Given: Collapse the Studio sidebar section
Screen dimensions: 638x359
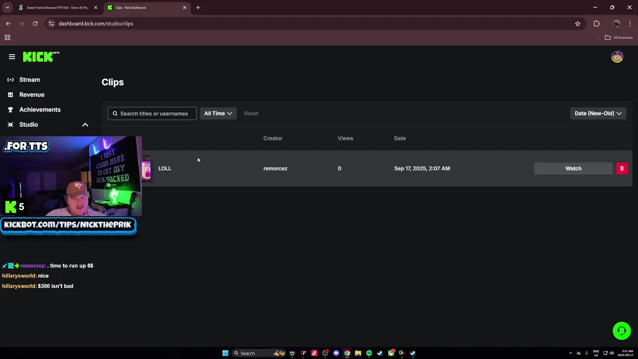Looking at the screenshot, I should (x=85, y=125).
